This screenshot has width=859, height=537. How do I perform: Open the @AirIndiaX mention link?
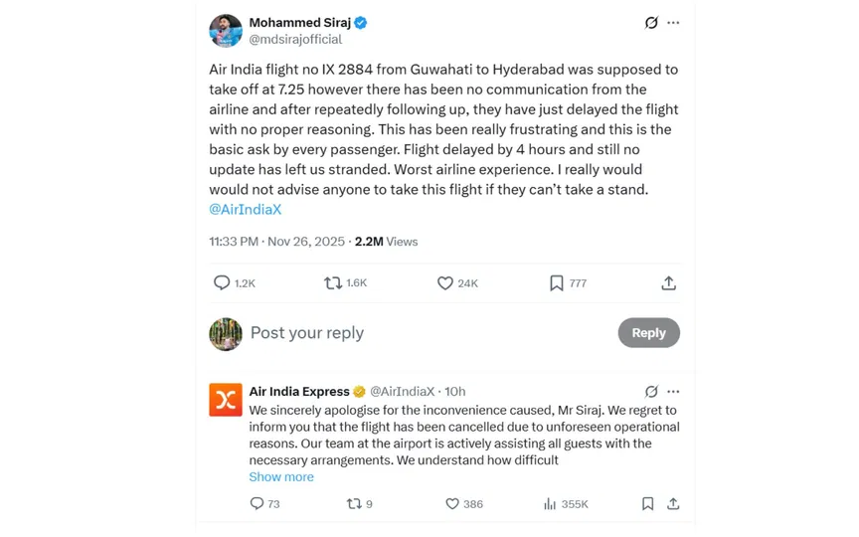tap(243, 209)
